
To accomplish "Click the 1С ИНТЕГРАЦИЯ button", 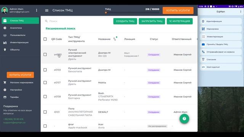I will [x=180, y=21].
